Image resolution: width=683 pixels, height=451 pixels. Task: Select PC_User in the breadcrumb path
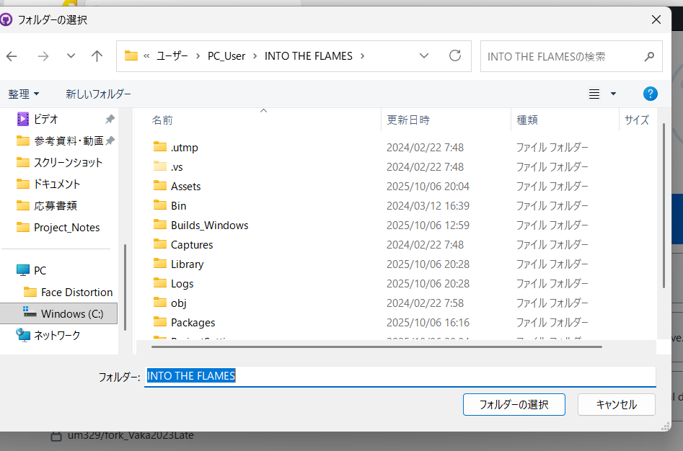226,56
